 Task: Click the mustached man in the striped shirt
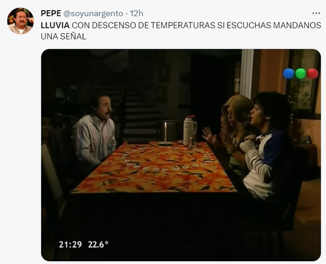pyautogui.click(x=94, y=133)
